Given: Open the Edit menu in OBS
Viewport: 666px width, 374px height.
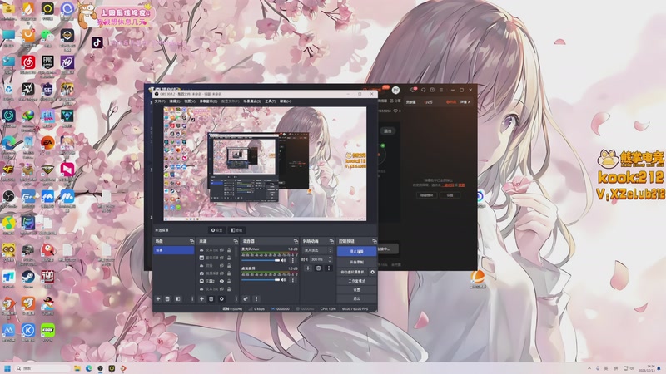Looking at the screenshot, I should pos(175,101).
